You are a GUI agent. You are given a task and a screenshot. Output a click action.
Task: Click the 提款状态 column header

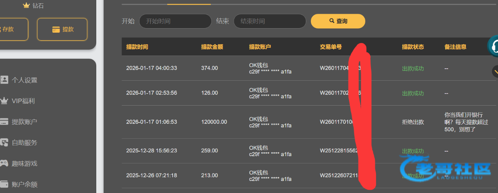(413, 47)
